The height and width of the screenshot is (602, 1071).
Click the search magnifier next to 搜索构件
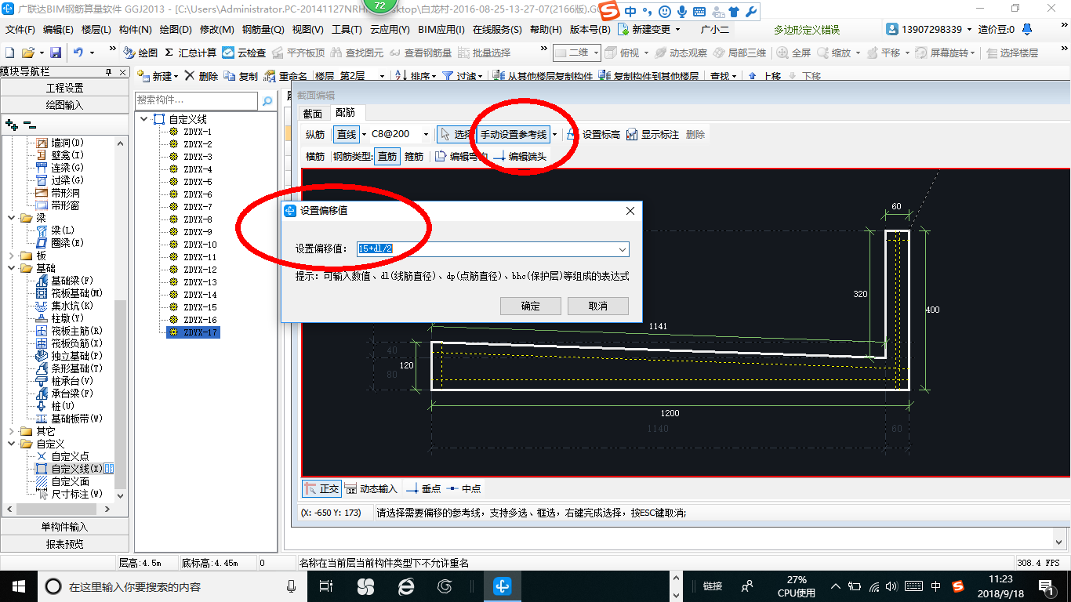tap(267, 101)
